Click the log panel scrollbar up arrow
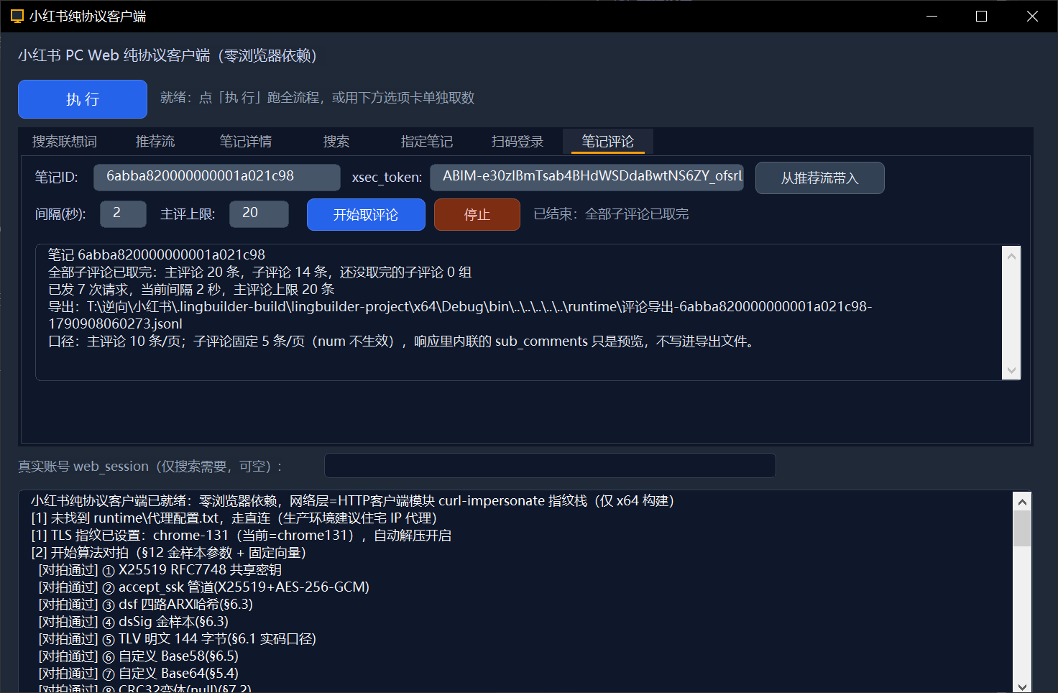This screenshot has width=1058, height=693. pos(1022,501)
